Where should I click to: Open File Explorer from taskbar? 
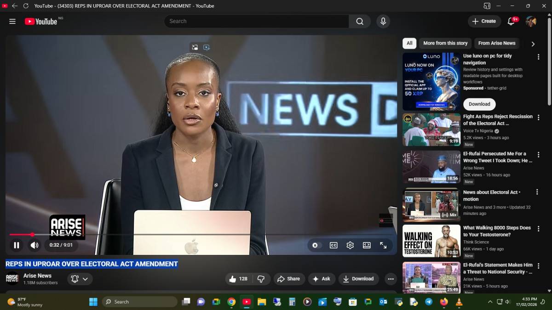coord(262,302)
